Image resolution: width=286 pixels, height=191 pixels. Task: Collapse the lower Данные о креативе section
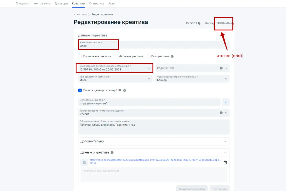pyautogui.click(x=225, y=152)
